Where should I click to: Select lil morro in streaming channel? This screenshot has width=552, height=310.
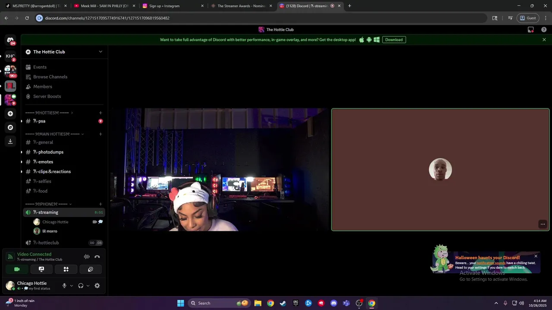pos(68,231)
